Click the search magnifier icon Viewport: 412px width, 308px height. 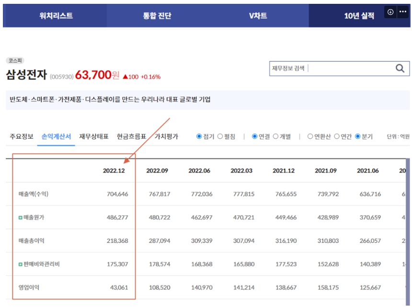click(x=400, y=68)
